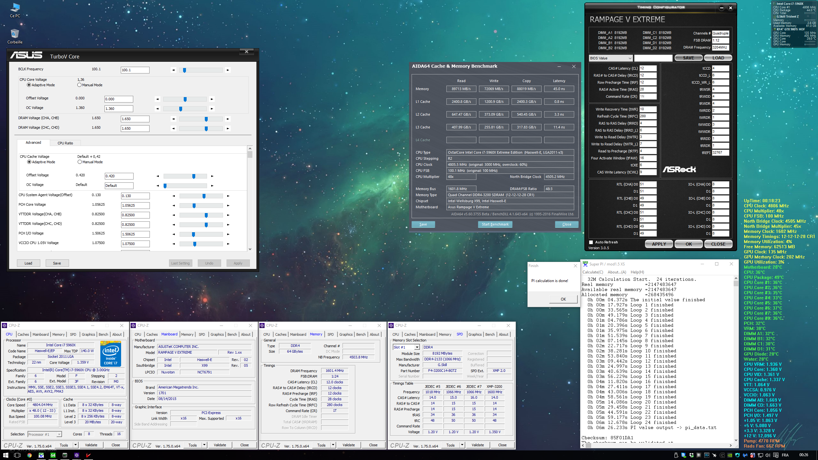Open the Dropbox tray icon

(691, 455)
